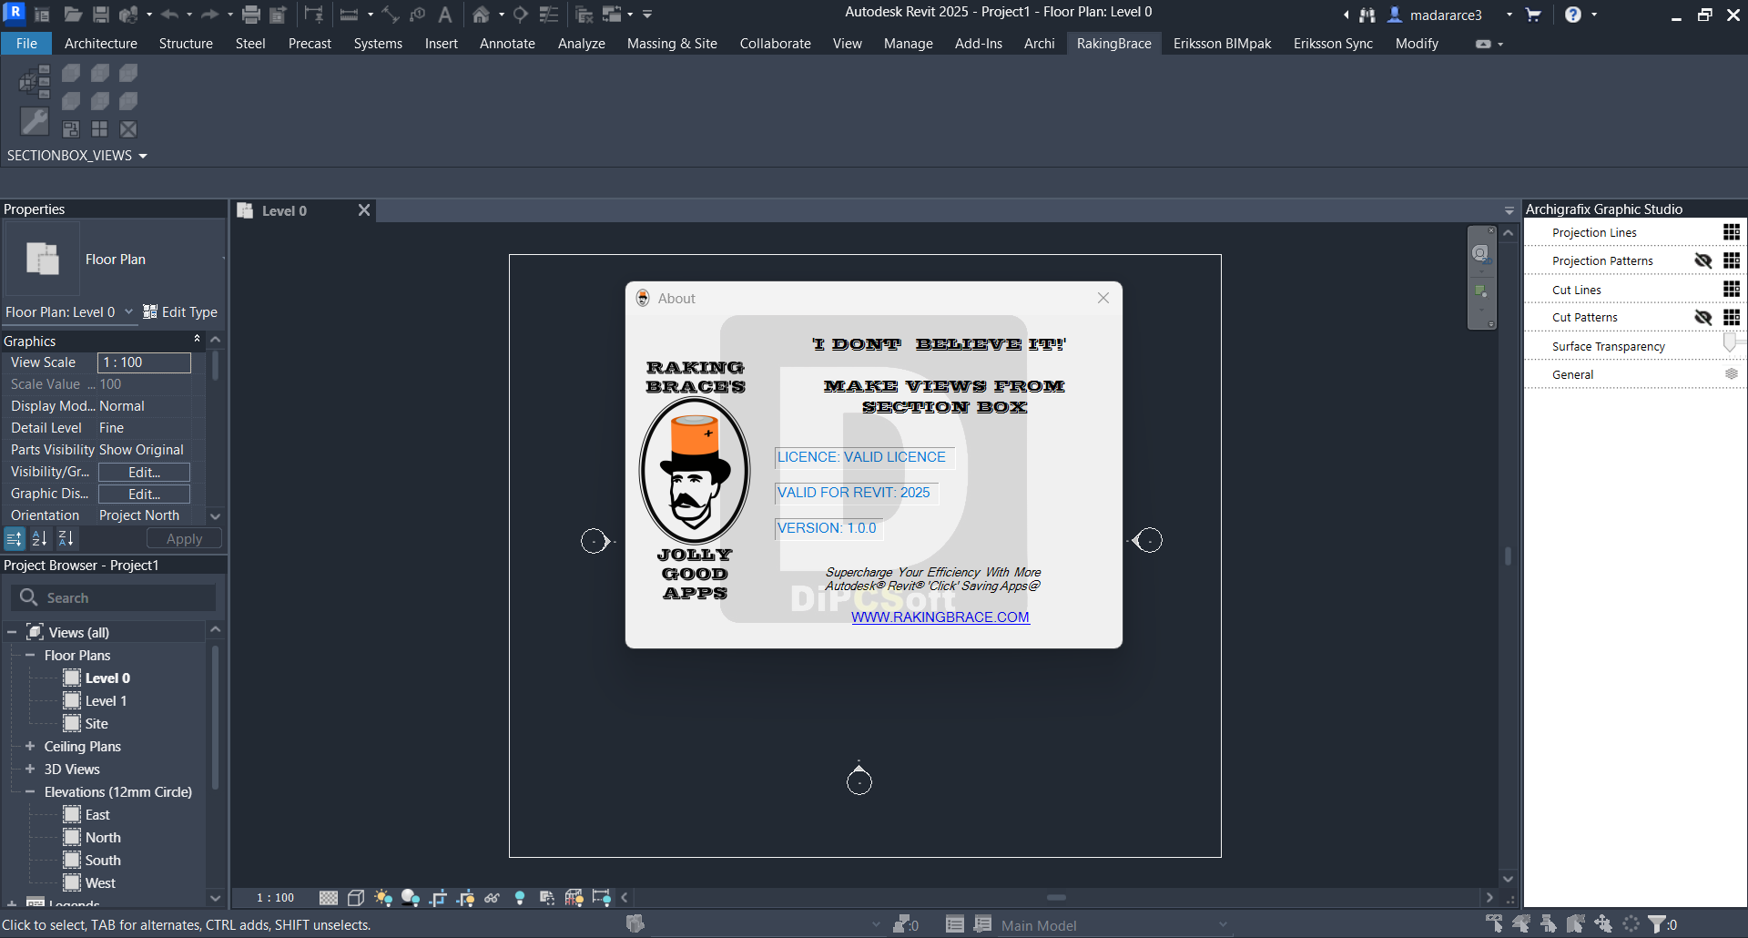Click the large section box views tree icon

coord(35,82)
